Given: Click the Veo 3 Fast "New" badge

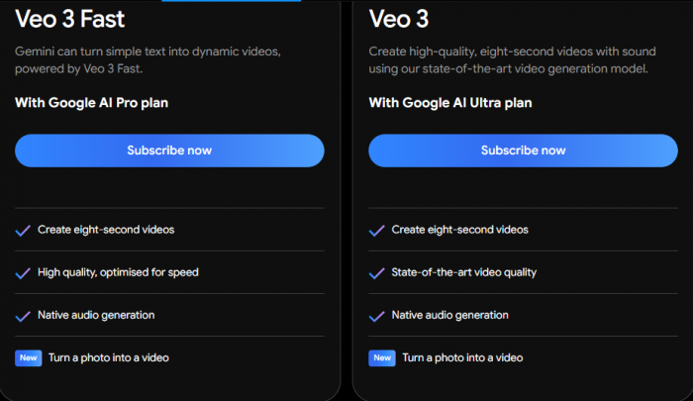Looking at the screenshot, I should pyautogui.click(x=29, y=358).
